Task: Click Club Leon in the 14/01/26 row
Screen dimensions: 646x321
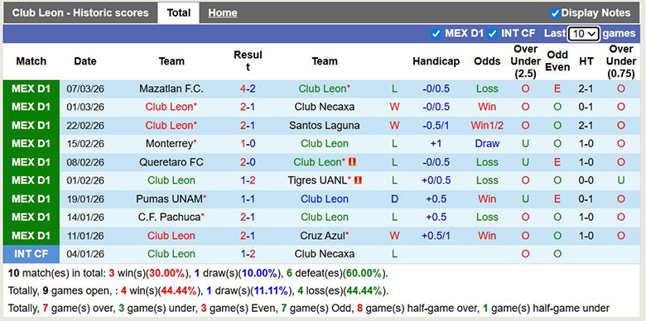Action: click(324, 217)
